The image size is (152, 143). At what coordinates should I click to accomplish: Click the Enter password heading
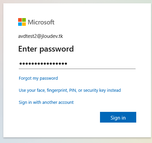[46, 49]
